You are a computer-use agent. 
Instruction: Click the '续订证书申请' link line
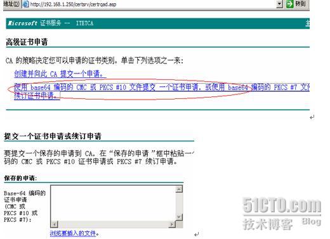click(x=37, y=96)
